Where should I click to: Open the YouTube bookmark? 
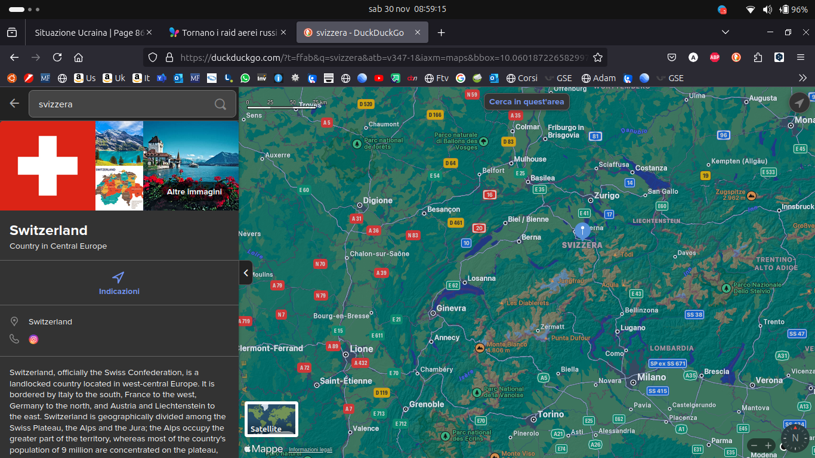pyautogui.click(x=379, y=78)
